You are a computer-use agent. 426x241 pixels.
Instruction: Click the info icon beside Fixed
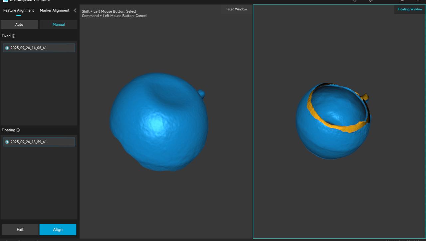(x=14, y=36)
